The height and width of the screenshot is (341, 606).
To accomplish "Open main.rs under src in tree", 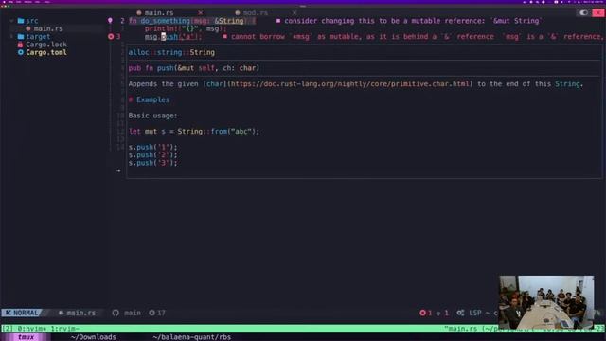I will [x=48, y=28].
